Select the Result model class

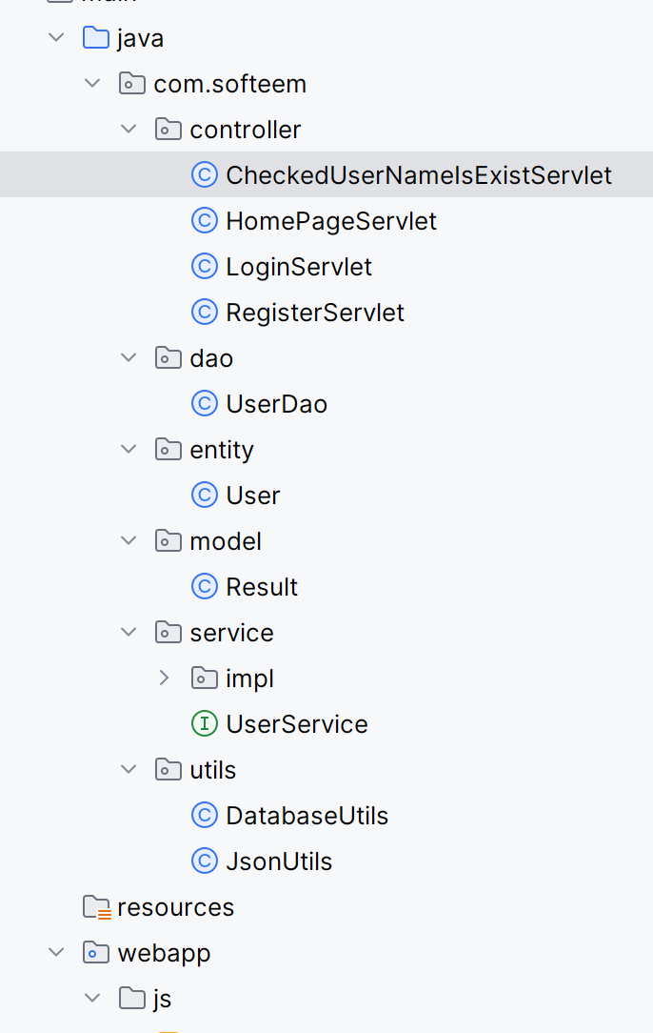click(263, 586)
